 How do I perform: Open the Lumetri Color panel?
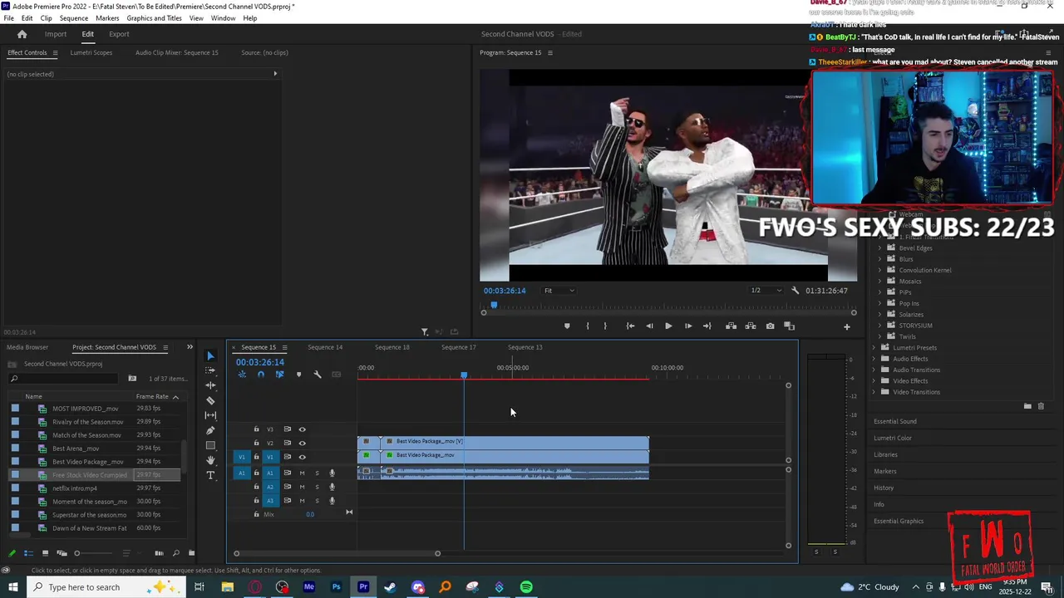(893, 438)
